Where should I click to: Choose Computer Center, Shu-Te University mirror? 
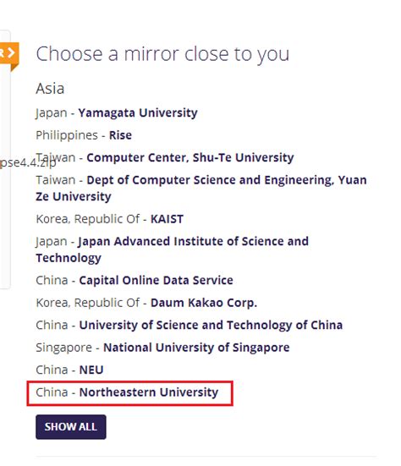[190, 157]
